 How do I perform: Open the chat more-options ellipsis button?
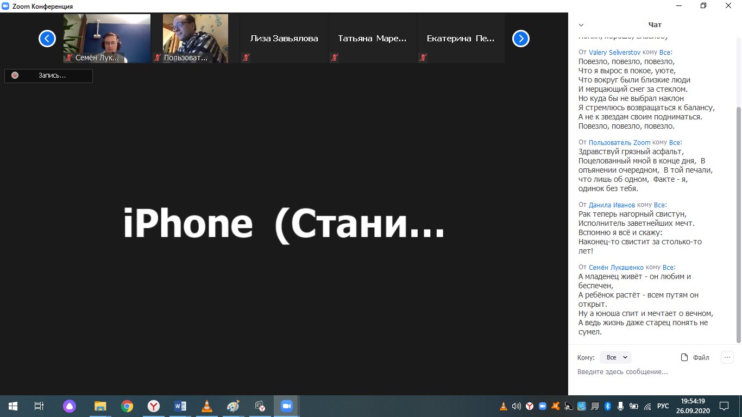pos(727,357)
